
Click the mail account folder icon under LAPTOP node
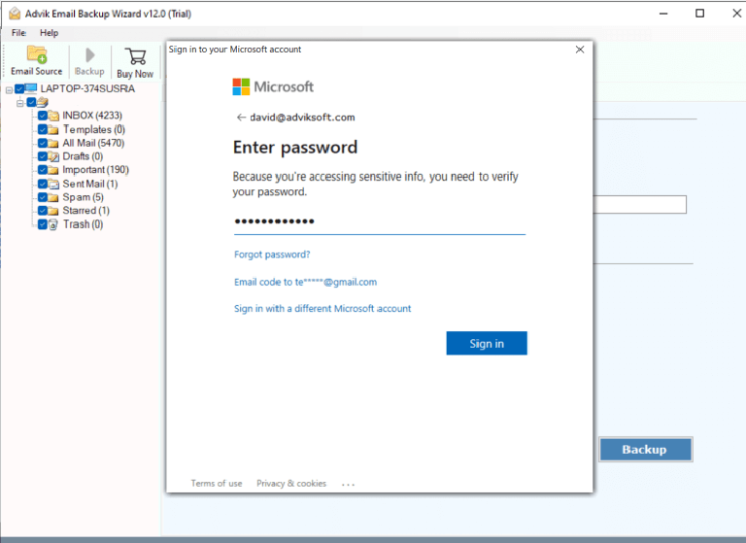pos(43,102)
